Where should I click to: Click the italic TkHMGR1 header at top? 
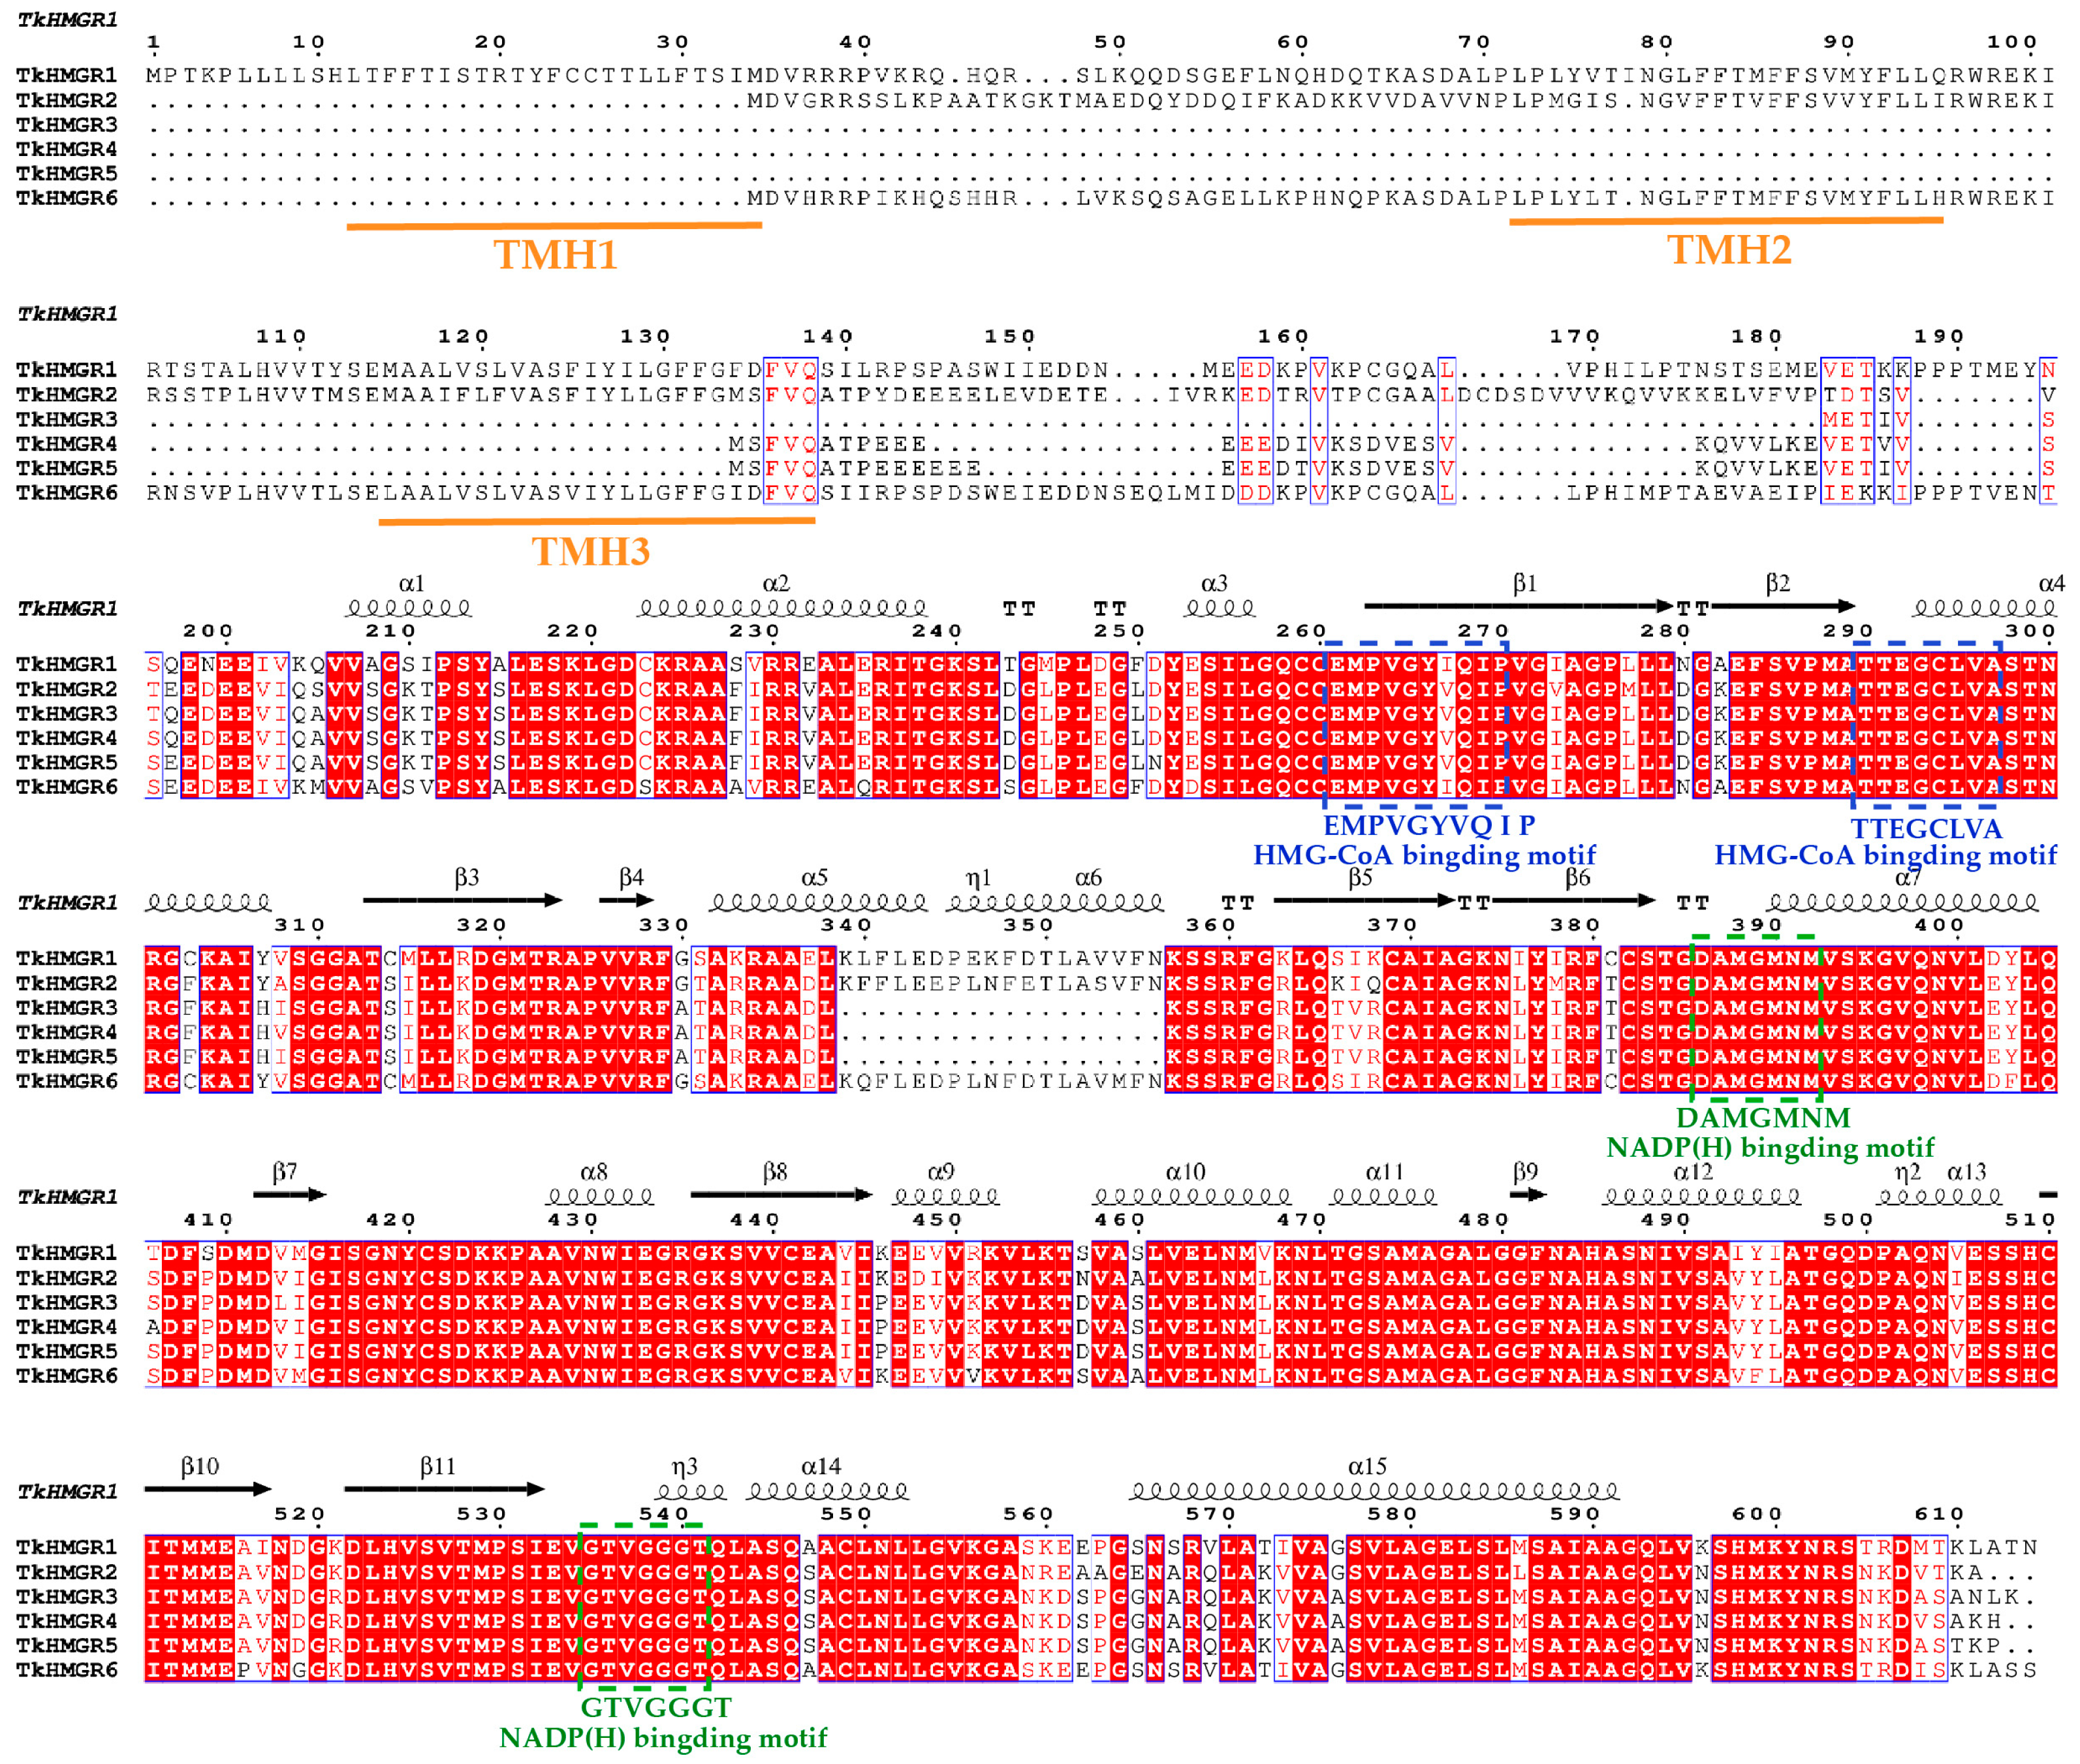click(67, 19)
